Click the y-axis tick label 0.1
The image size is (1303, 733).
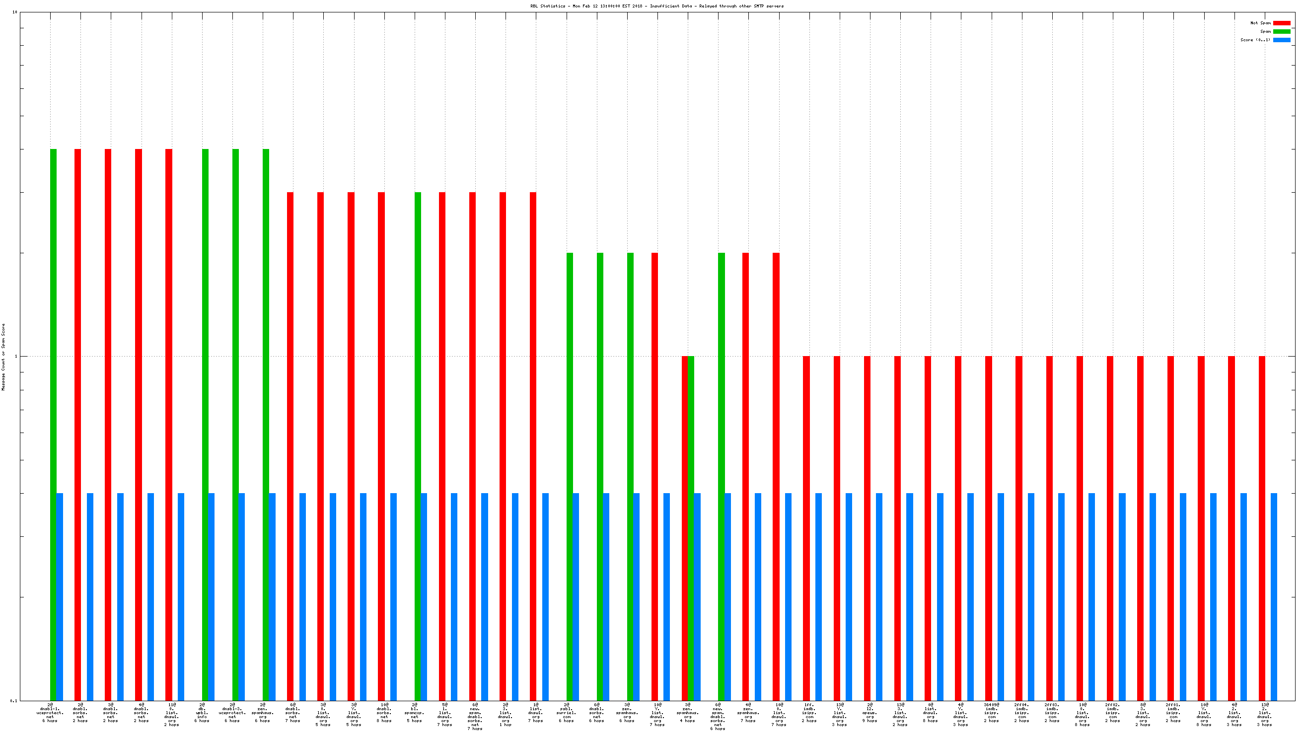pyautogui.click(x=13, y=701)
